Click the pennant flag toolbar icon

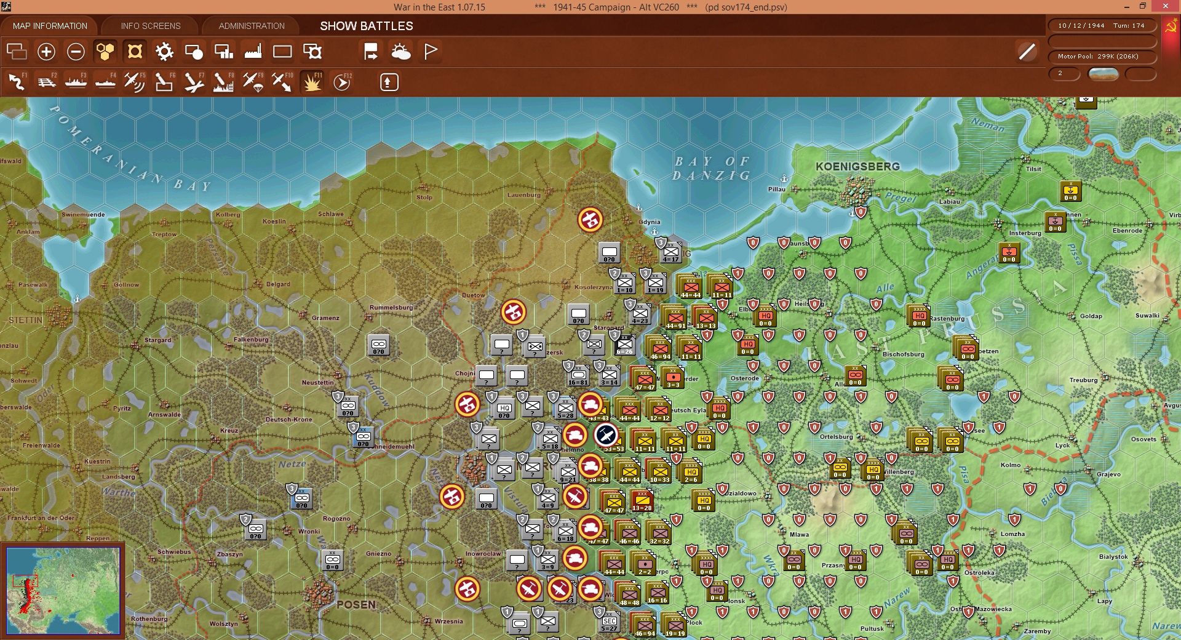431,52
